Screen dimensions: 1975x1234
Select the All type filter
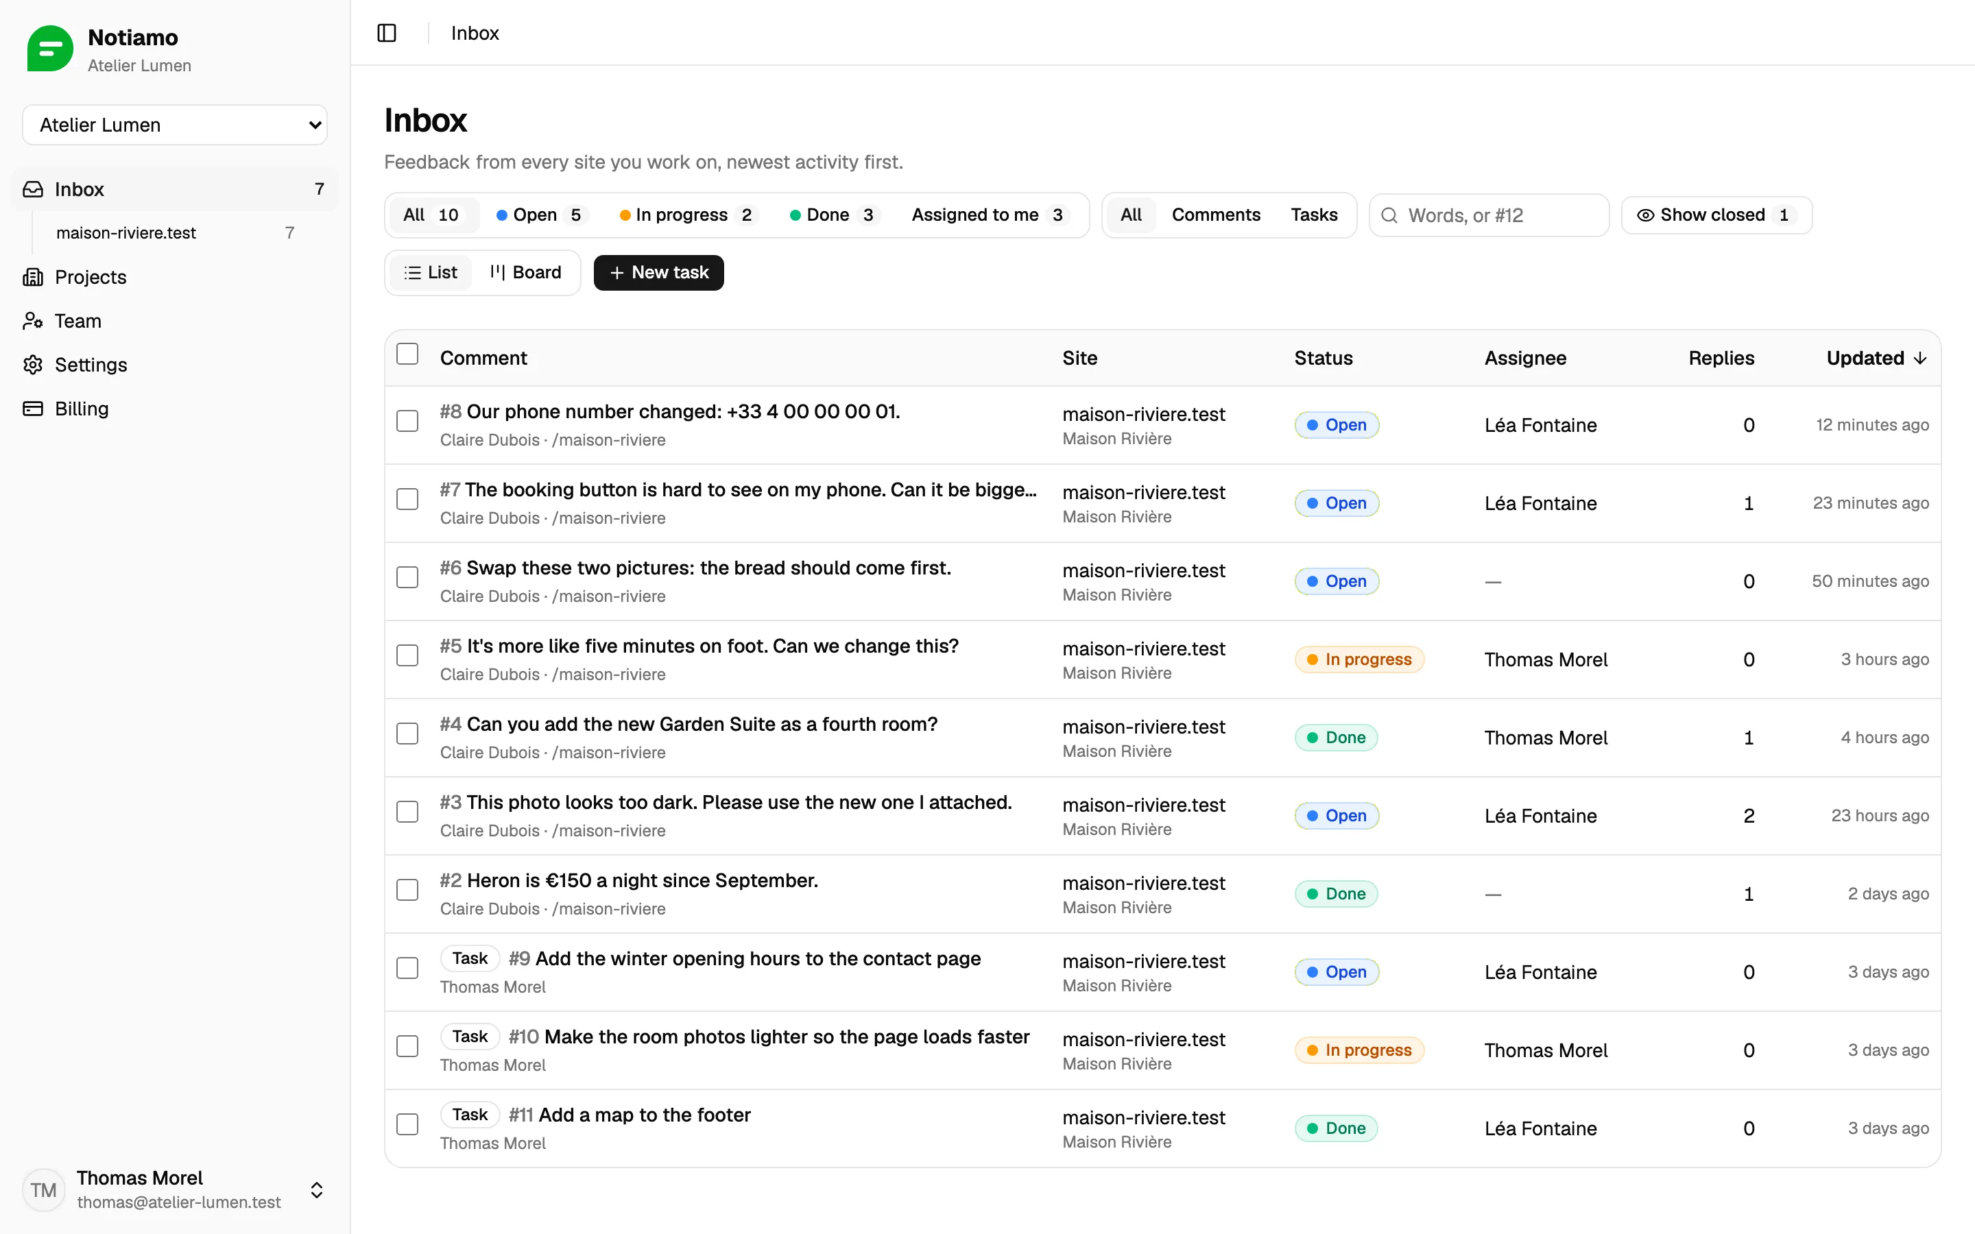click(x=1131, y=215)
